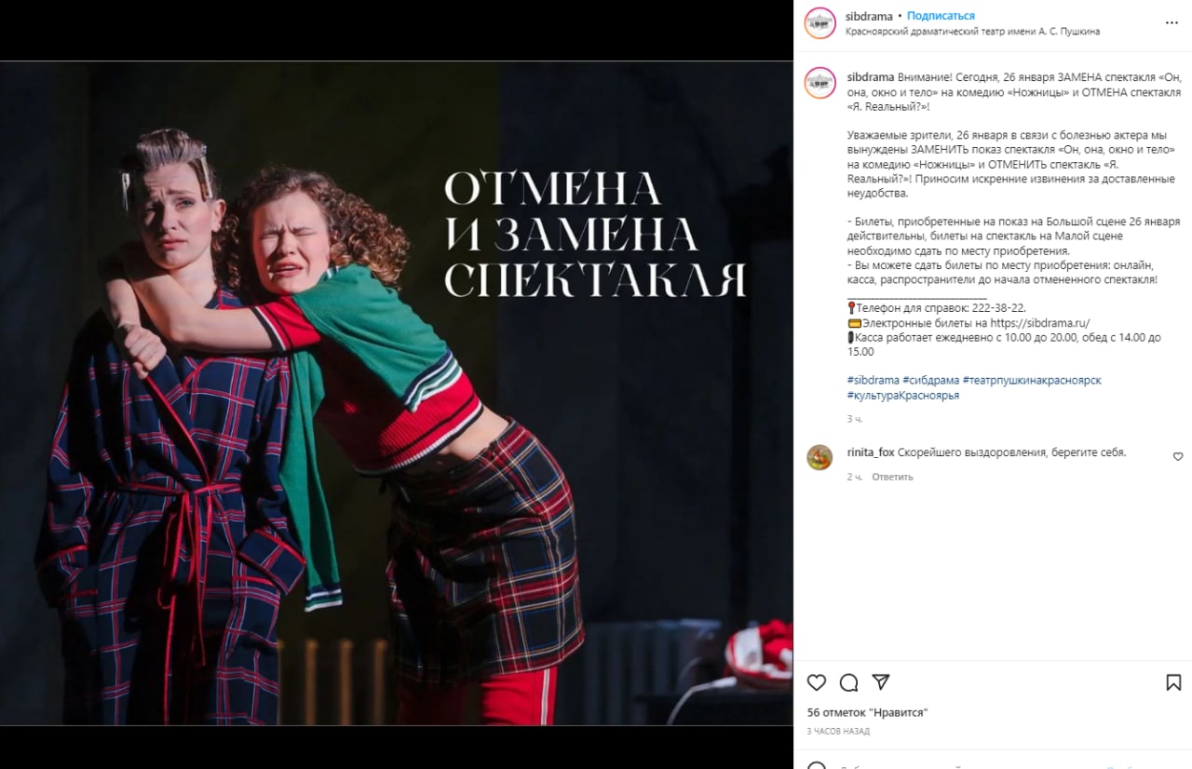View the 56 отметок "Нравится" likes list
This screenshot has height=769, width=1192.
(867, 712)
